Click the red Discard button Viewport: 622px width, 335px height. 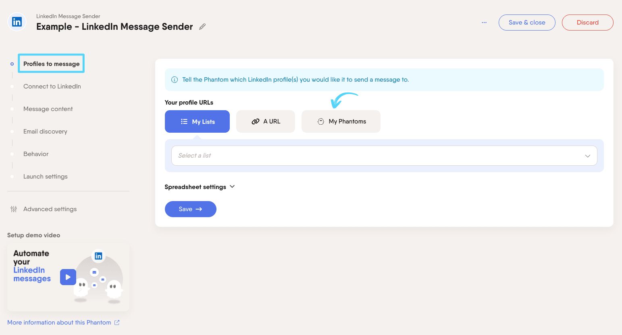(588, 23)
